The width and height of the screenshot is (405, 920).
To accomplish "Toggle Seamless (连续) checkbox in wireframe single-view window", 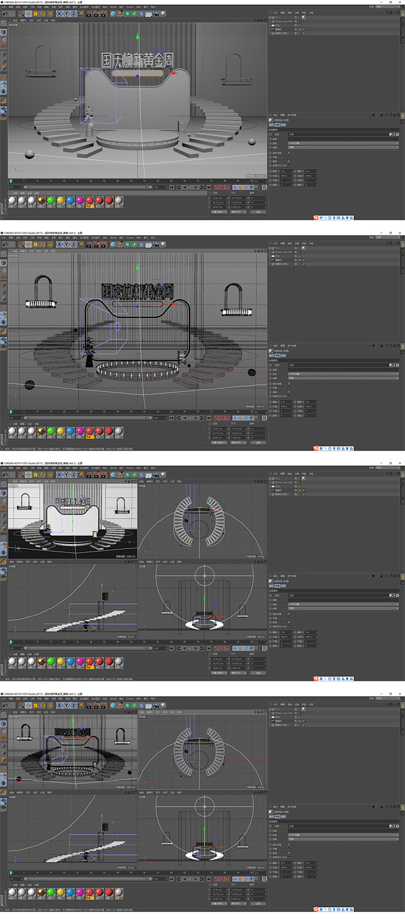I will click(289, 393).
